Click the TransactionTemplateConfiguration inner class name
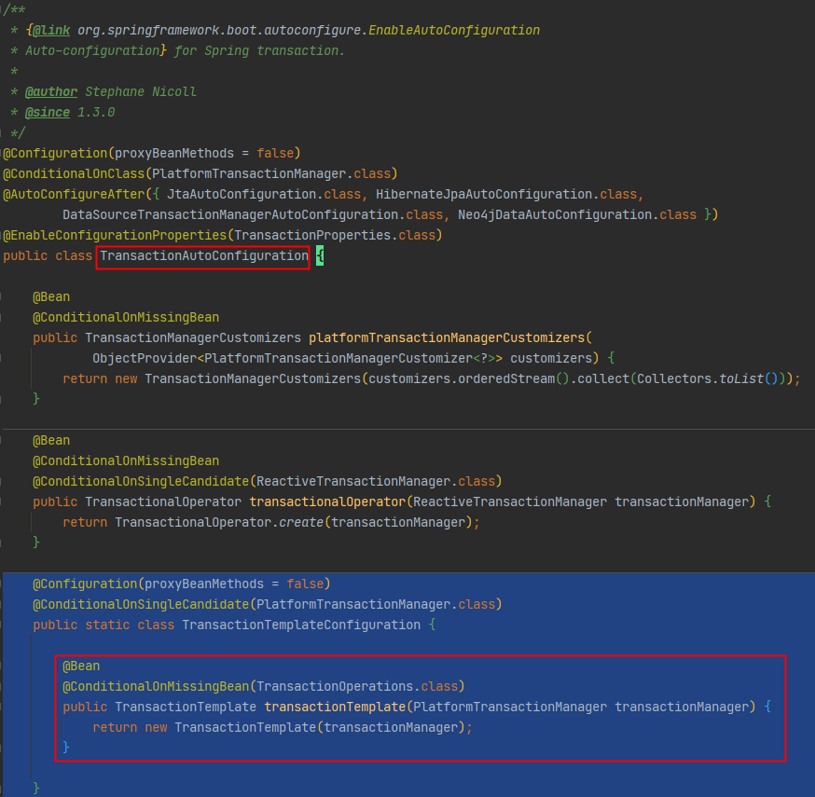The height and width of the screenshot is (797, 815). pyautogui.click(x=303, y=625)
